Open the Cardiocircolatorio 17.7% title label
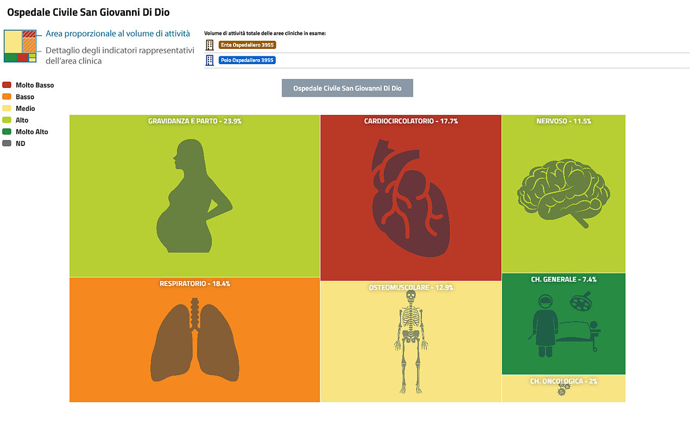The width and height of the screenshot is (695, 438). [411, 121]
